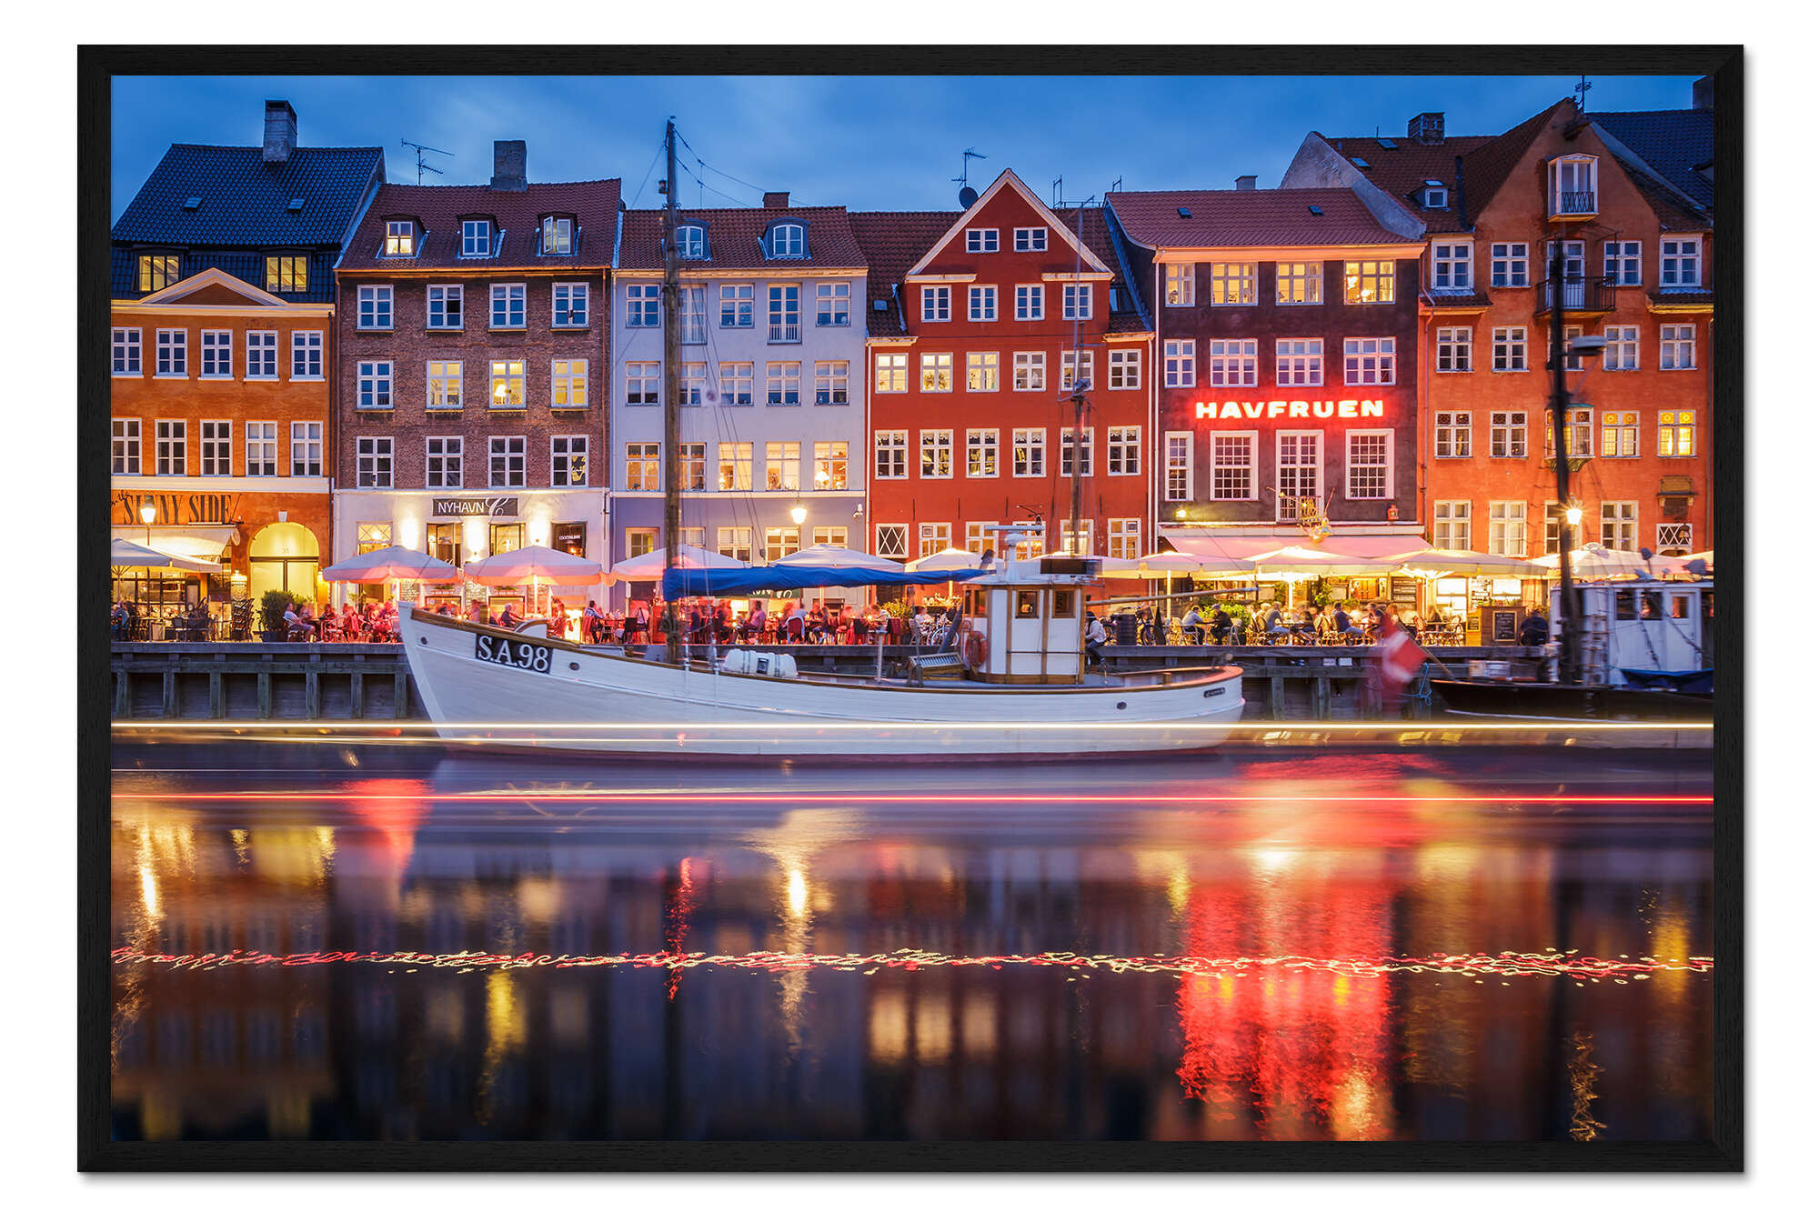This screenshot has width=1819, height=1212.
Task: Select the chimney on the dark-blue roof
Action: point(279,130)
